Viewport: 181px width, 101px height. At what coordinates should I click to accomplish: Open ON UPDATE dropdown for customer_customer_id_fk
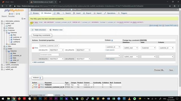tap(83, 50)
